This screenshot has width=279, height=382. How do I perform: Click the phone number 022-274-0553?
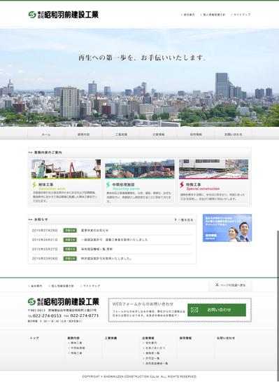pos(47,315)
